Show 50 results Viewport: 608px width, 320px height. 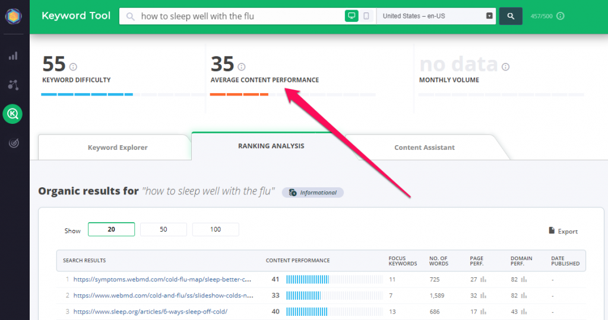(x=163, y=229)
